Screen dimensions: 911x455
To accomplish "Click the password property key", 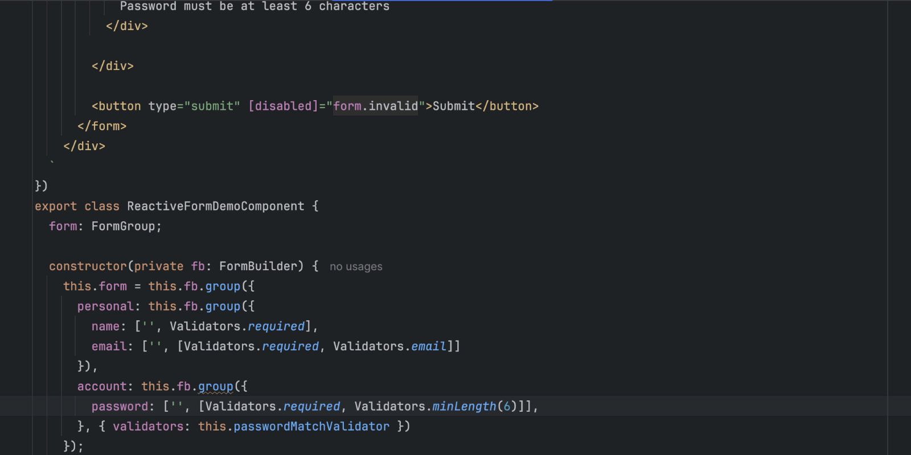I will point(120,407).
